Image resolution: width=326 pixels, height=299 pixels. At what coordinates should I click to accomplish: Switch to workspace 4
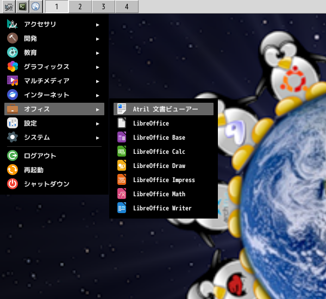coord(127,7)
